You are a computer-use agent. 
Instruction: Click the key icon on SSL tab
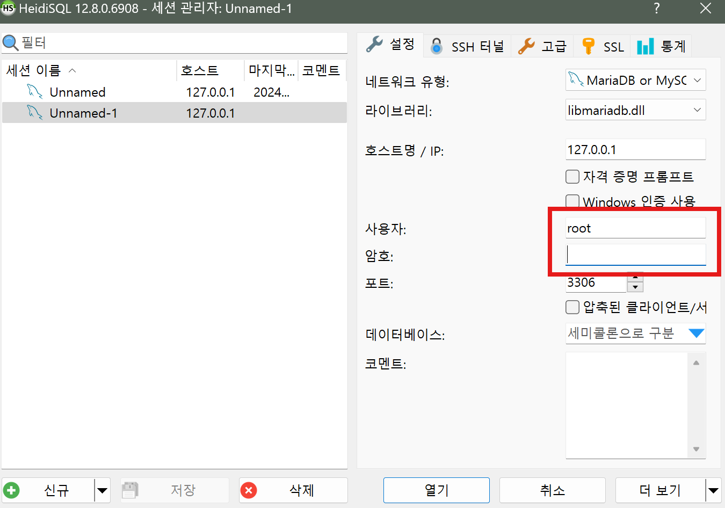[589, 46]
